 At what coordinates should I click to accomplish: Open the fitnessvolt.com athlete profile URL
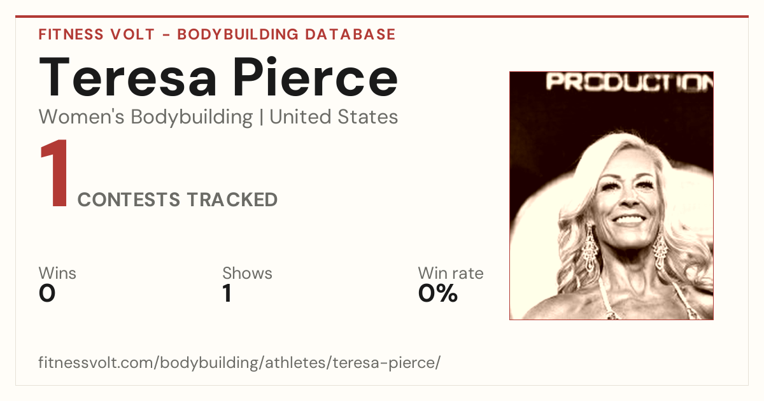239,363
